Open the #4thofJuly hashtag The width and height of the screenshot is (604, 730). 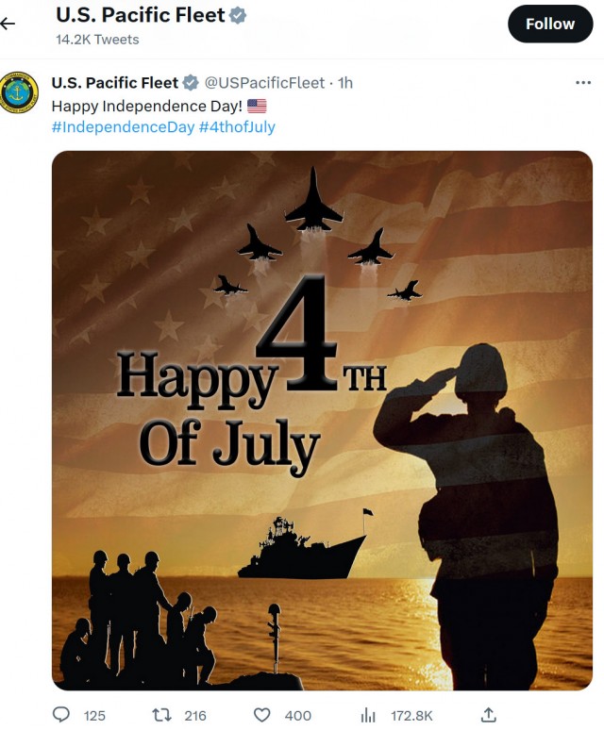pos(237,127)
